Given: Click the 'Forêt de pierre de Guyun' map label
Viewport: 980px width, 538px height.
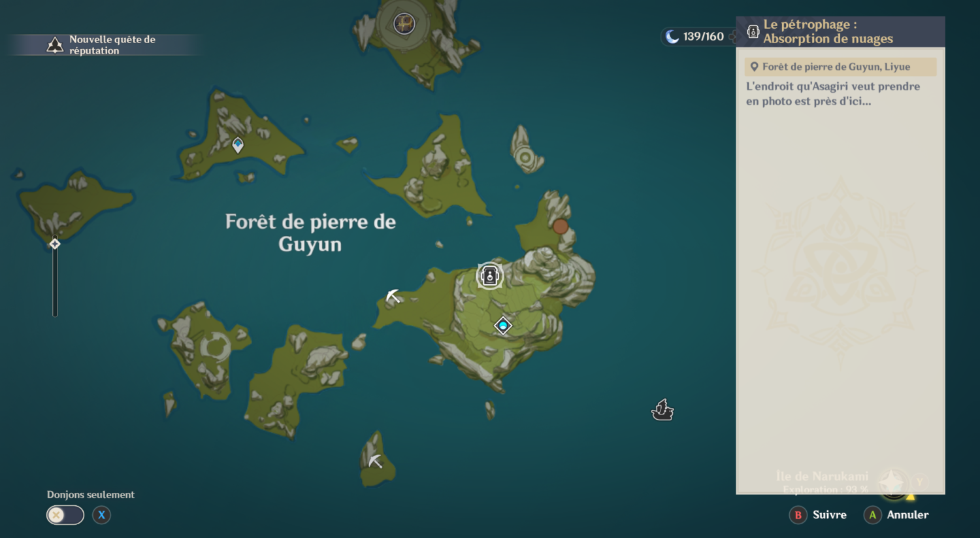Looking at the screenshot, I should click(x=310, y=233).
